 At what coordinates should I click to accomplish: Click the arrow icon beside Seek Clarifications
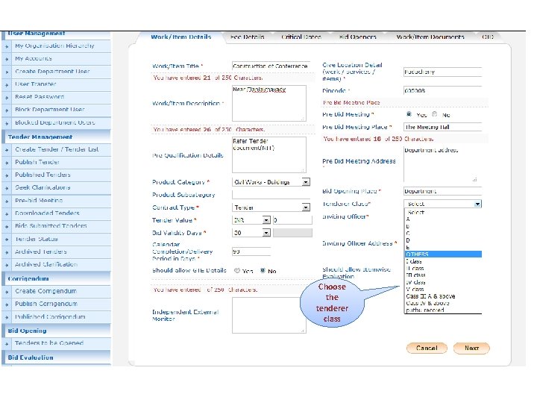7,189
